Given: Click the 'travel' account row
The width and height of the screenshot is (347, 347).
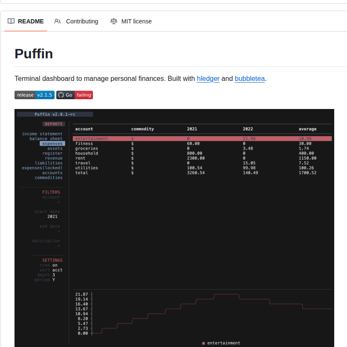Looking at the screenshot, I should click(x=202, y=163).
